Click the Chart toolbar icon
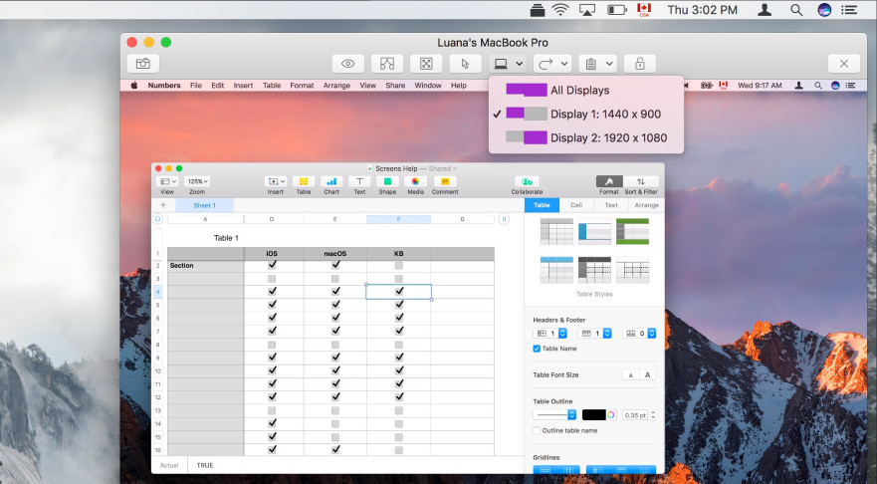Image resolution: width=877 pixels, height=484 pixels. click(331, 181)
